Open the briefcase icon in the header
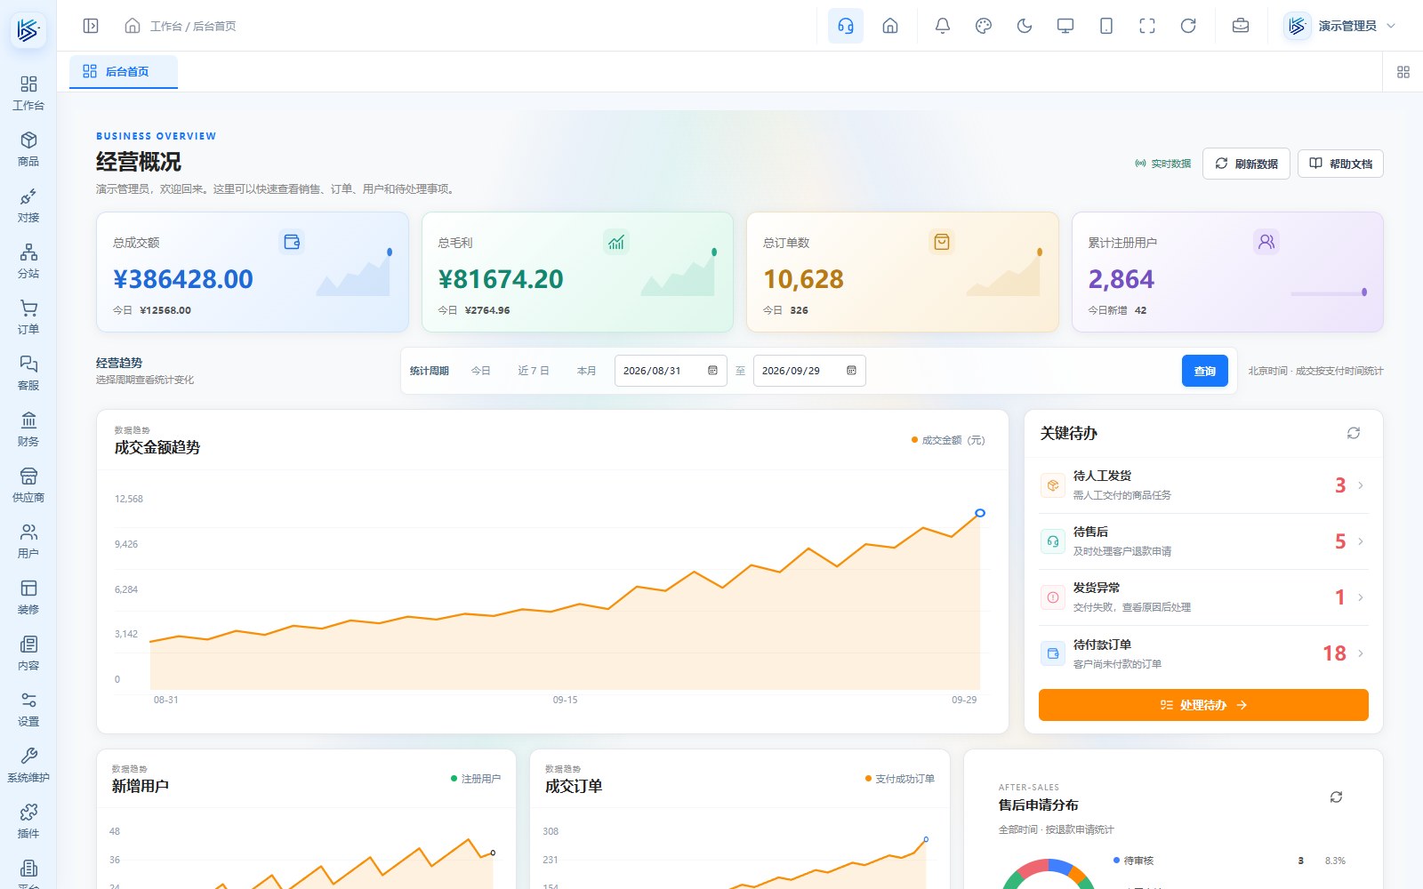Screen dimensions: 1423x889 1241,26
